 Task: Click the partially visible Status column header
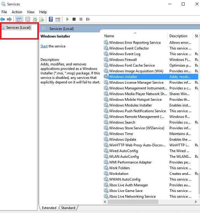coord(196,36)
